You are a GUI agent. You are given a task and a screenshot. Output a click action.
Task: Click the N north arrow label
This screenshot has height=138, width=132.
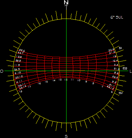[66, 2]
